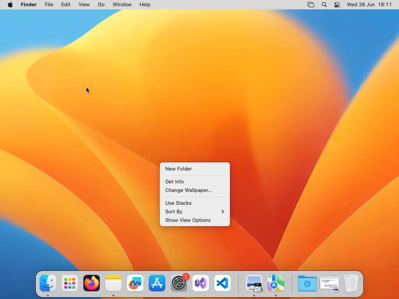Open the Trash in the Dock
This screenshot has width=399, height=299.
click(351, 283)
